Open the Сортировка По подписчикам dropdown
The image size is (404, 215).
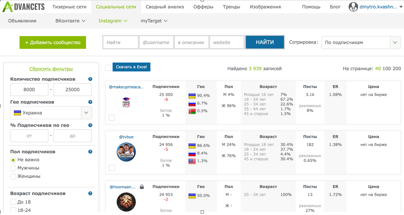(361, 42)
